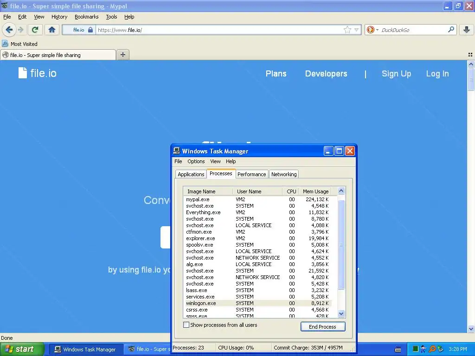The width and height of the screenshot is (475, 356).
Task: Click the tab groups grid icon
Action: [470, 55]
